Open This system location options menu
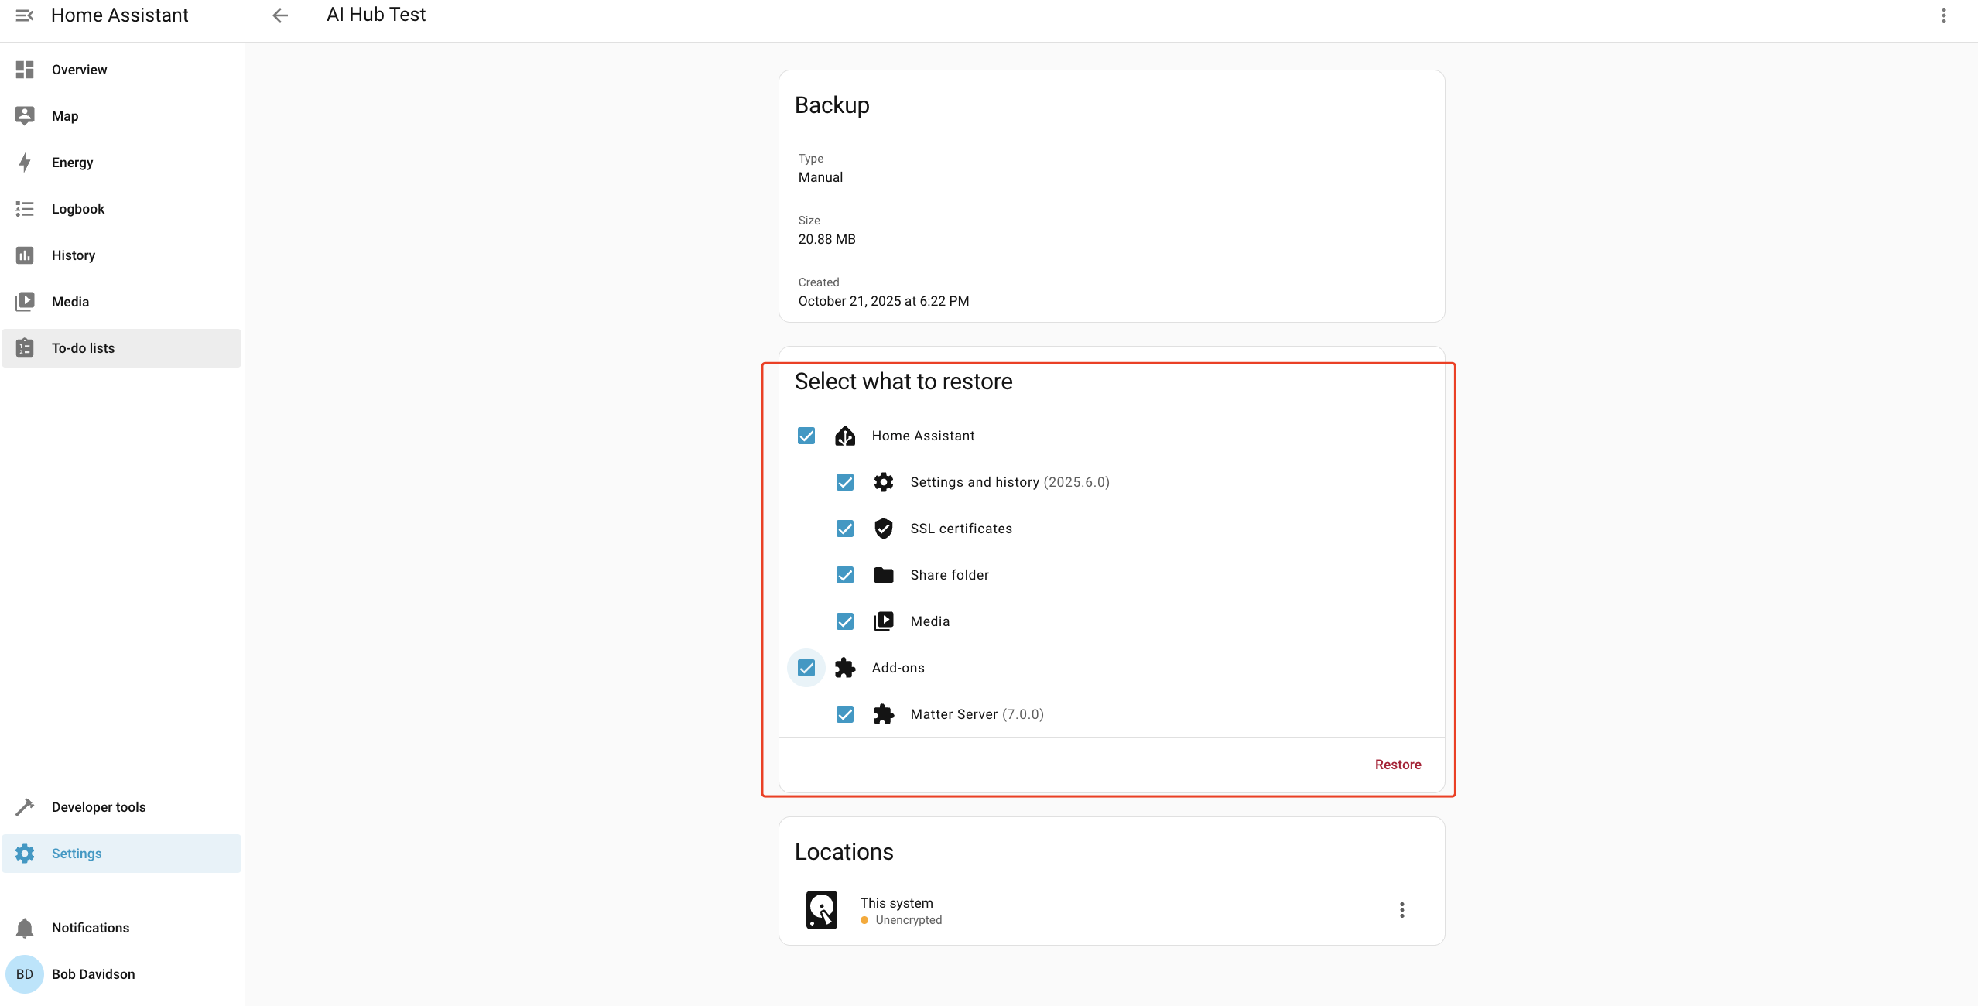This screenshot has width=1978, height=1006. pyautogui.click(x=1401, y=910)
